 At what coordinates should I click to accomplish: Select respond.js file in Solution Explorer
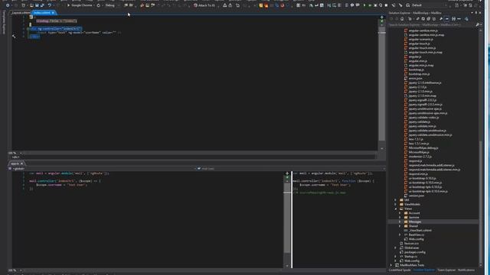(415, 161)
